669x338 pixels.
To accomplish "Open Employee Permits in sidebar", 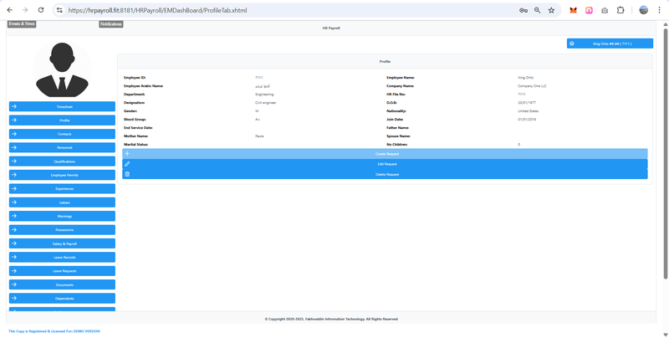I will click(x=62, y=175).
